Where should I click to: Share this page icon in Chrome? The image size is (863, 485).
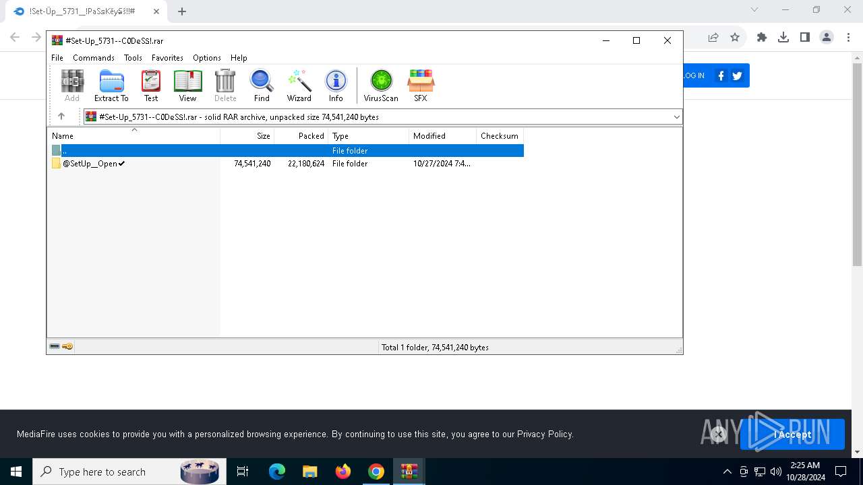pyautogui.click(x=713, y=38)
